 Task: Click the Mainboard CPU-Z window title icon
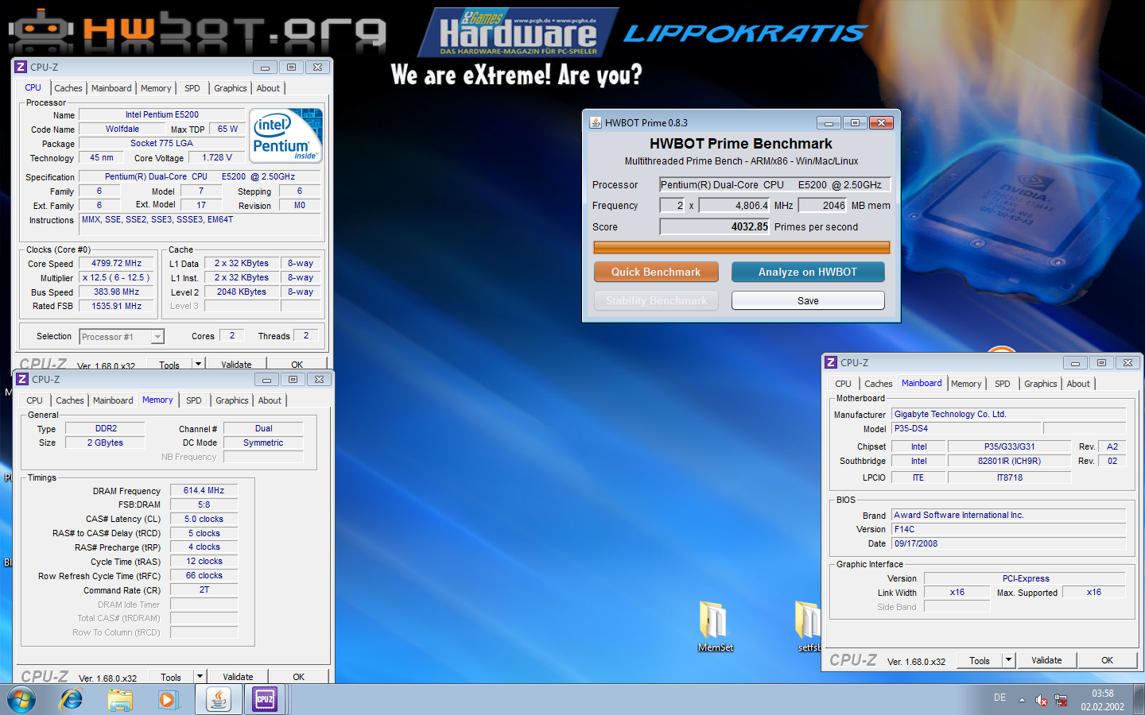coord(831,362)
